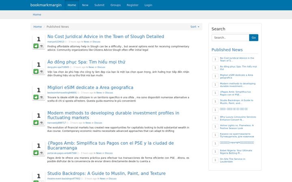Open Discuss under 'Pagos Amb' post
The image size is (292, 182).
tap(109, 153)
